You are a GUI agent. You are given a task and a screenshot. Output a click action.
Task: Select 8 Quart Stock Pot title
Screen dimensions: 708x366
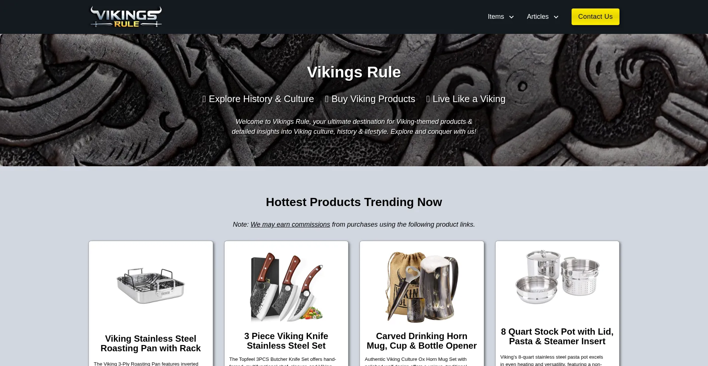(557, 337)
